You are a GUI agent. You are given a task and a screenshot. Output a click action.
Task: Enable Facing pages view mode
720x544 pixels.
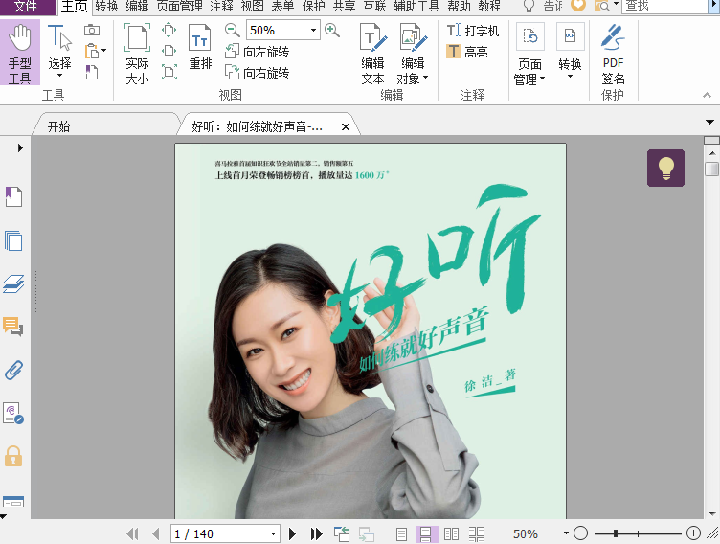click(x=451, y=533)
